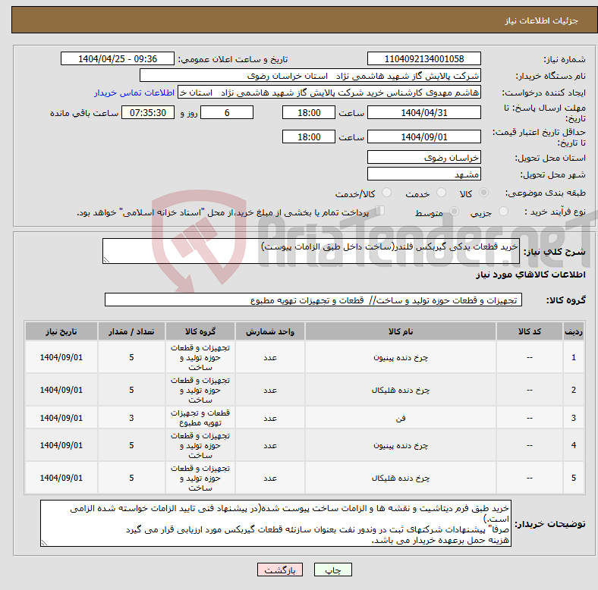Open اطلاعات تماس خریدار contact link

coord(134,93)
